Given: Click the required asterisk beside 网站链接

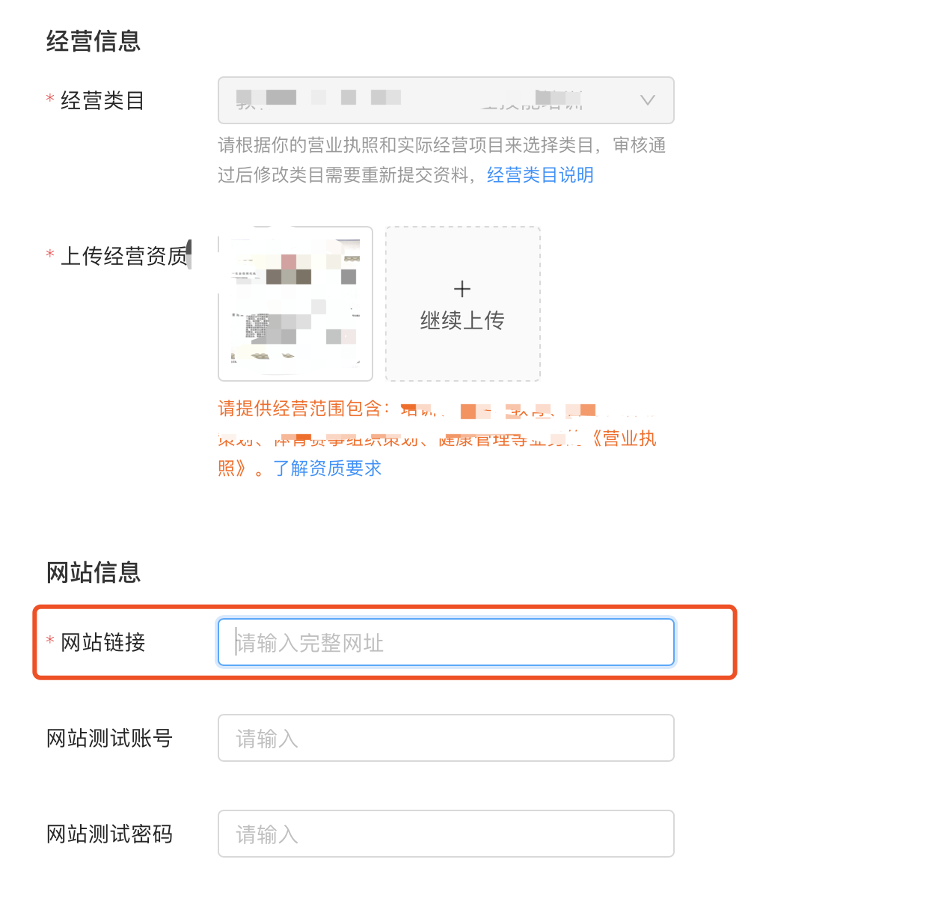Looking at the screenshot, I should [x=49, y=641].
